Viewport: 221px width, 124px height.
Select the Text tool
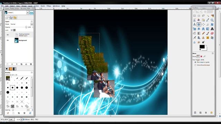(212, 29)
